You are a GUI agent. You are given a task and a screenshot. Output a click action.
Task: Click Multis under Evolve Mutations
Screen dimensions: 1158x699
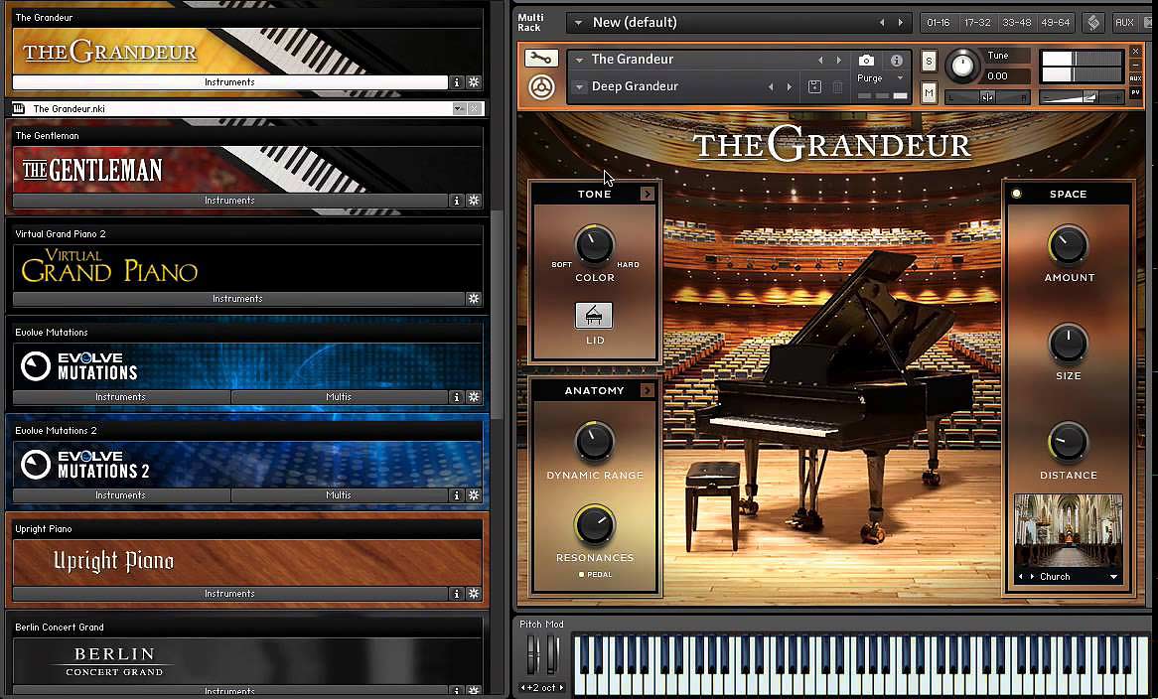[x=339, y=396]
